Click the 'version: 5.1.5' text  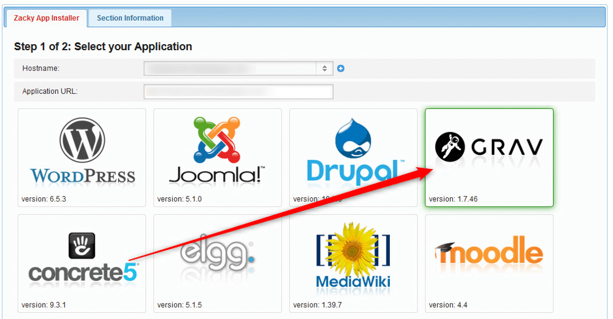tap(180, 305)
